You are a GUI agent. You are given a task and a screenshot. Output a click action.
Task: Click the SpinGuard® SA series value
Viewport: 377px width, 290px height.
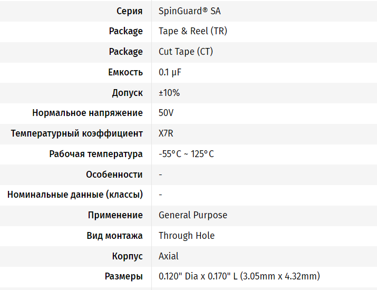[189, 11]
